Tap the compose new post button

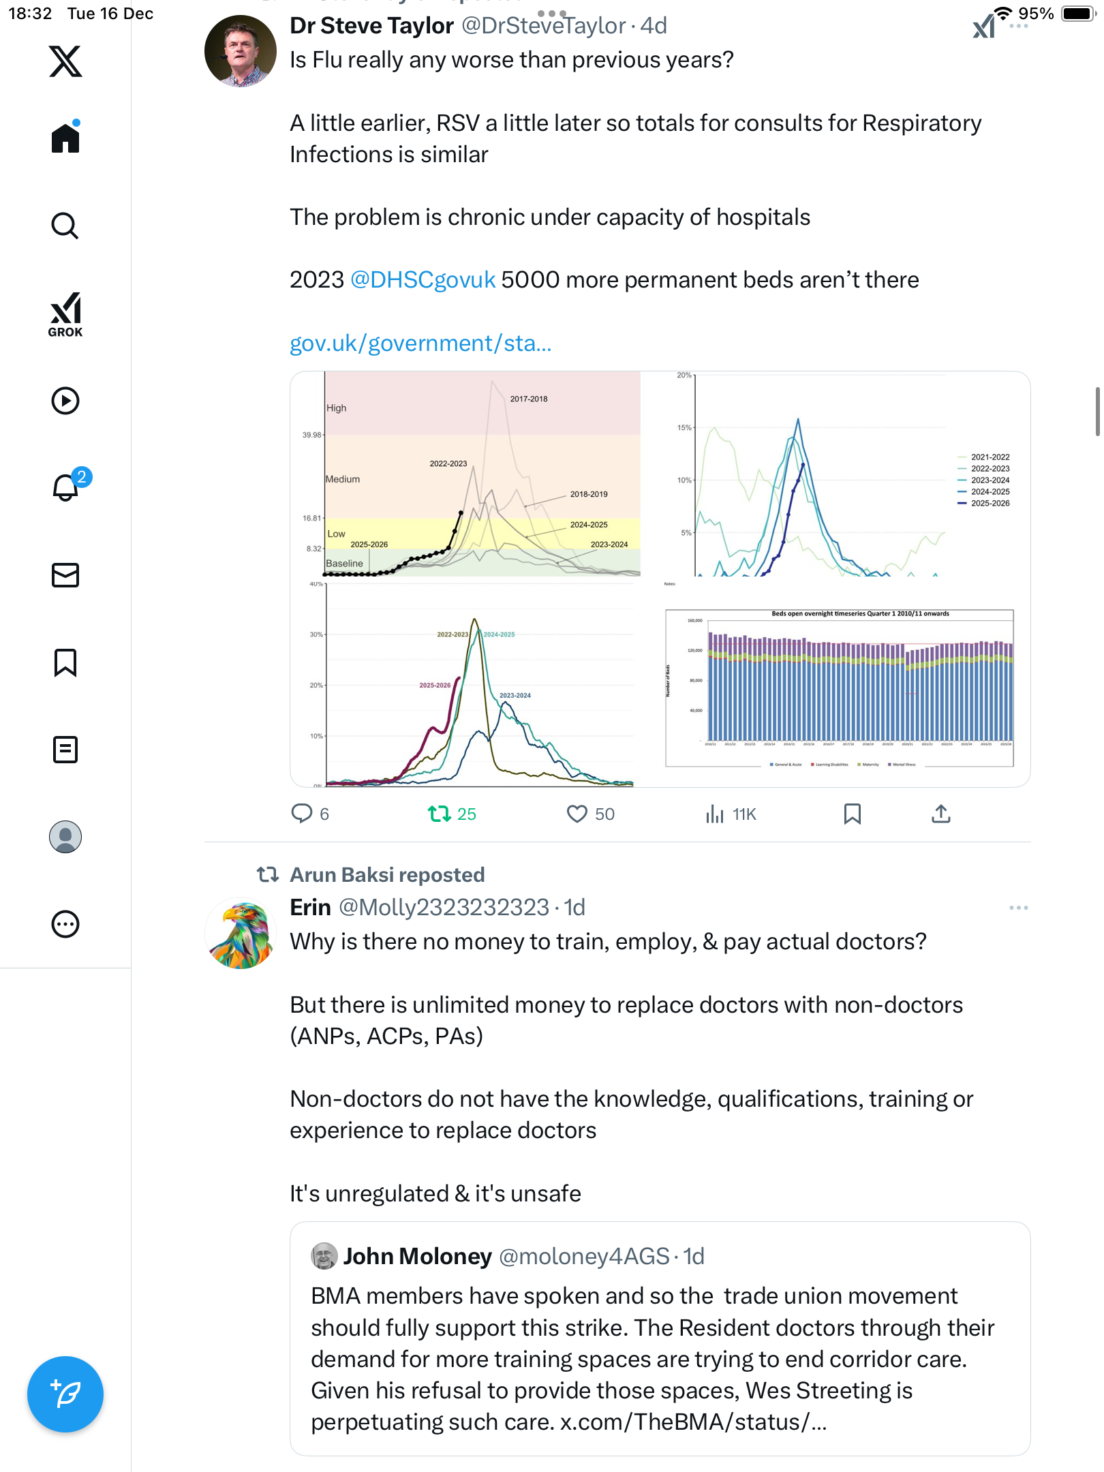pyautogui.click(x=65, y=1394)
